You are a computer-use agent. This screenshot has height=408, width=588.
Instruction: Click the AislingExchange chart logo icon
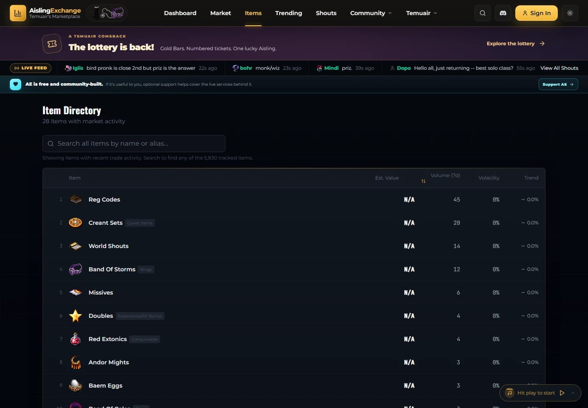tap(18, 13)
